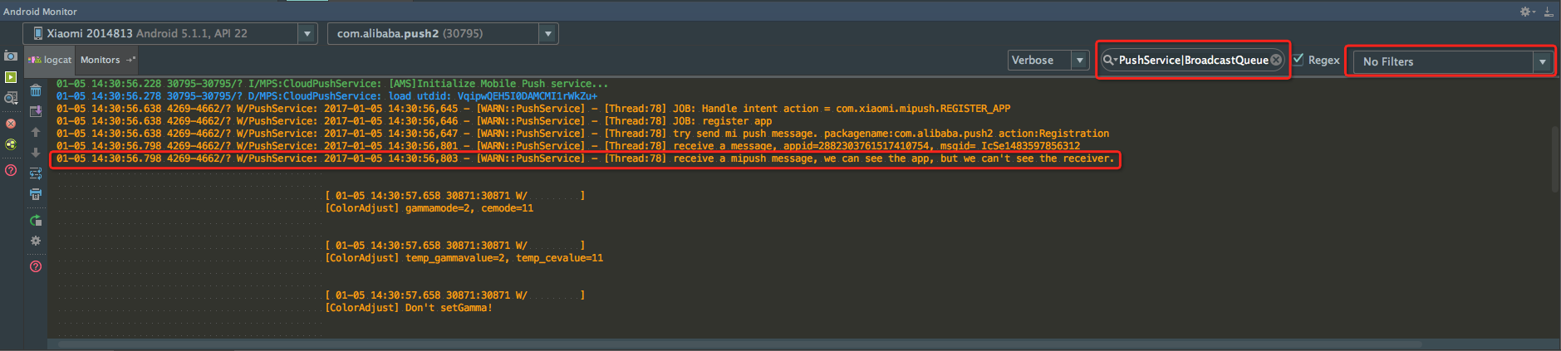Click the "Android Monitor" panel title
Image resolution: width=1561 pixels, height=351 pixels.
click(40, 12)
